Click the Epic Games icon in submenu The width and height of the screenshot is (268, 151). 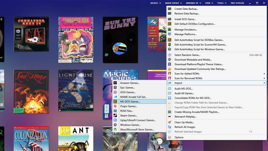[115, 88]
